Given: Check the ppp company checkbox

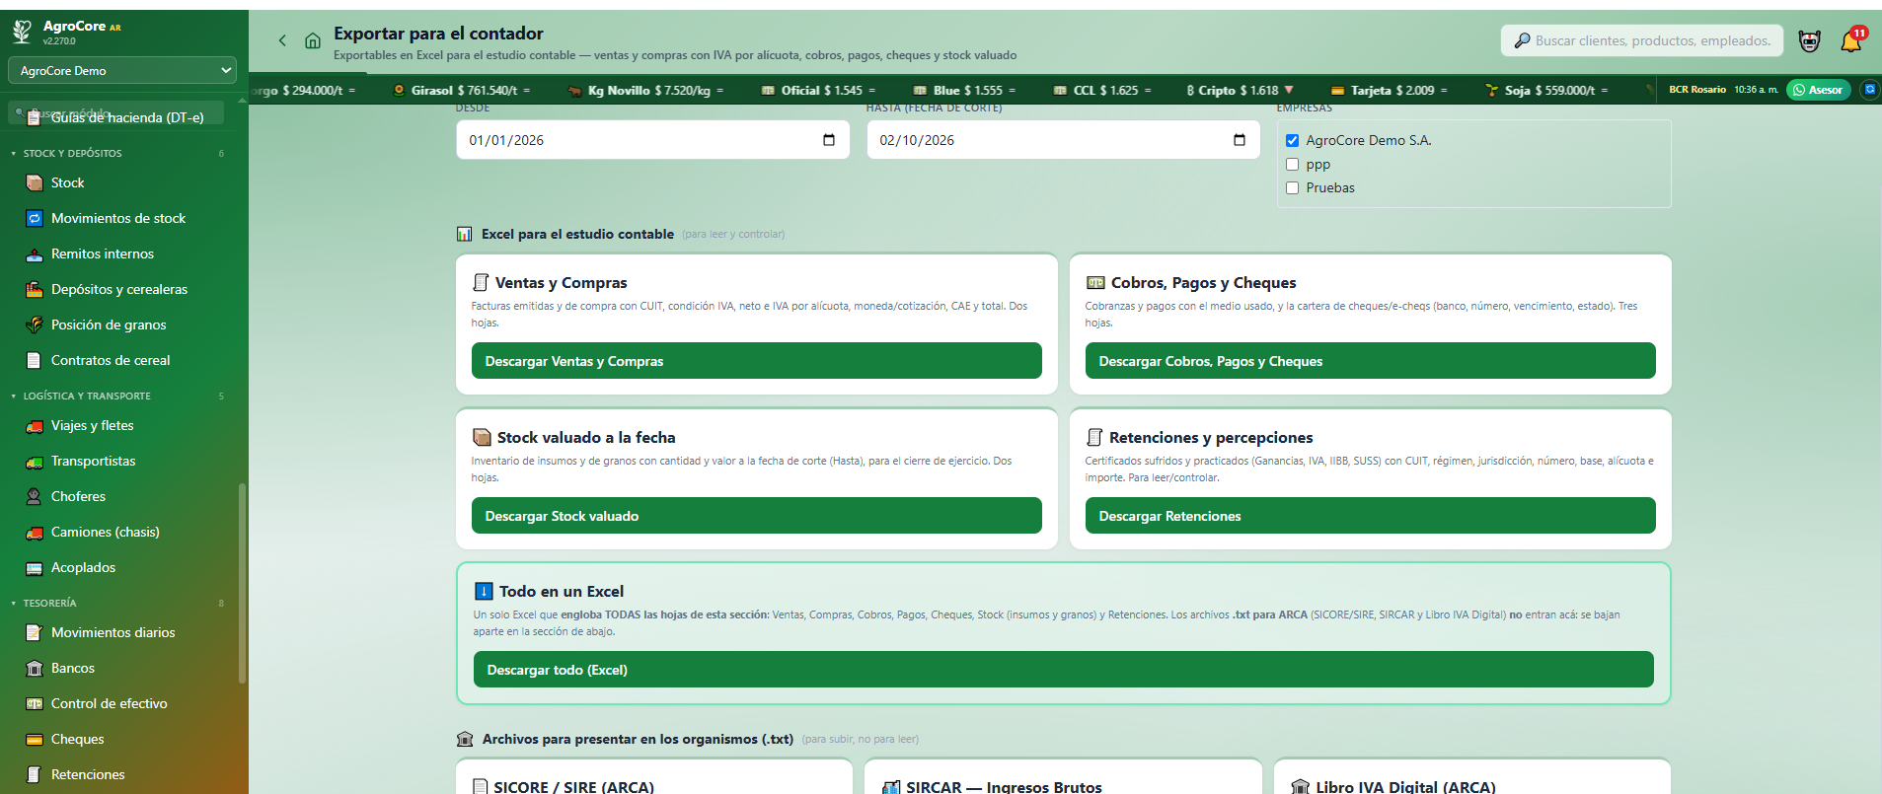Looking at the screenshot, I should 1292,164.
